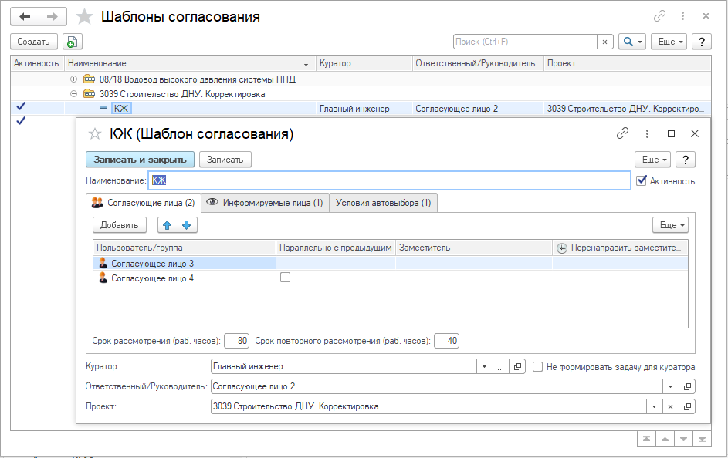
Task: Move selected approver down with blue arrow
Action: pyautogui.click(x=188, y=225)
